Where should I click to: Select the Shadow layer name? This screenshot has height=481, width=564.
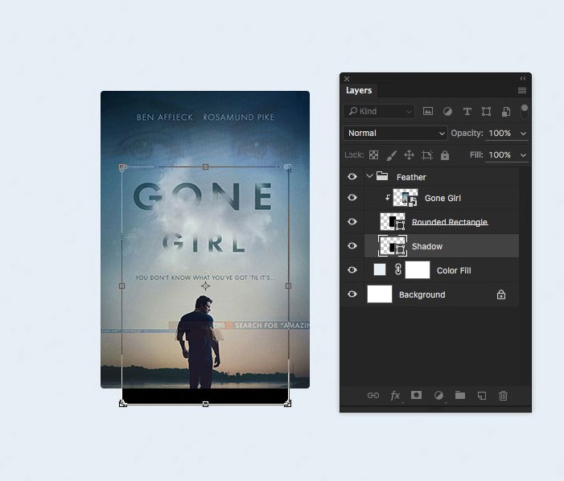(427, 247)
